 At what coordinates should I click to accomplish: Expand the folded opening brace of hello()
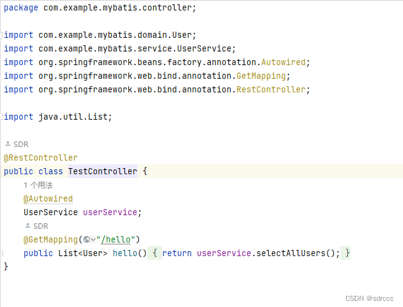(x=155, y=253)
